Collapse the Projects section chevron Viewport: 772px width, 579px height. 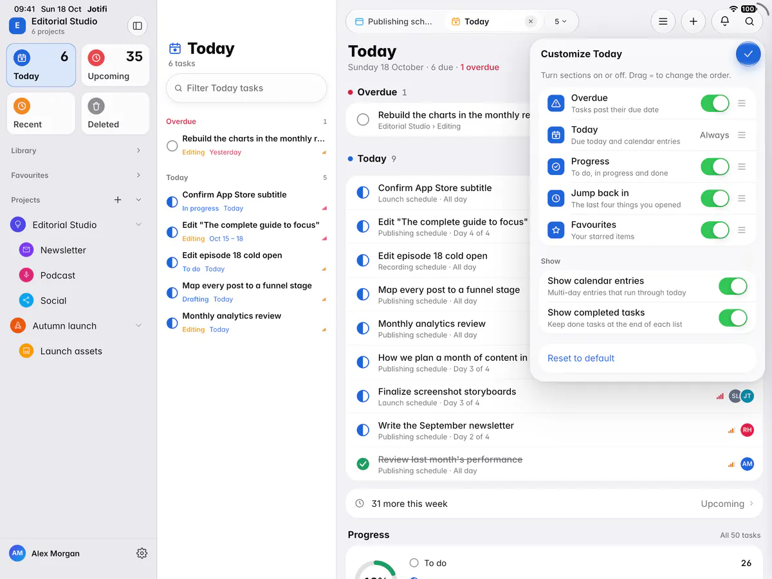pyautogui.click(x=138, y=200)
